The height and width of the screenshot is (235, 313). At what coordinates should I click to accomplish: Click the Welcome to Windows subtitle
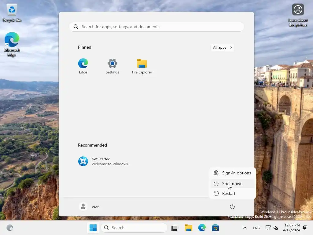pos(110,164)
